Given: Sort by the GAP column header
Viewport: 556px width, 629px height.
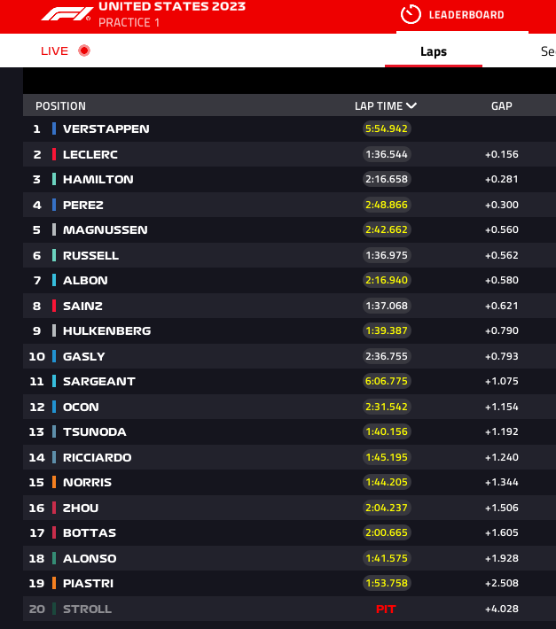Looking at the screenshot, I should [501, 106].
